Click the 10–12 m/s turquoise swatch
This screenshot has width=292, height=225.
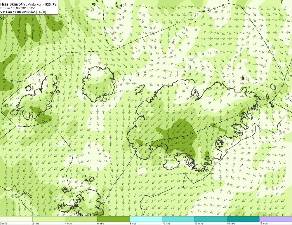coord(178,219)
